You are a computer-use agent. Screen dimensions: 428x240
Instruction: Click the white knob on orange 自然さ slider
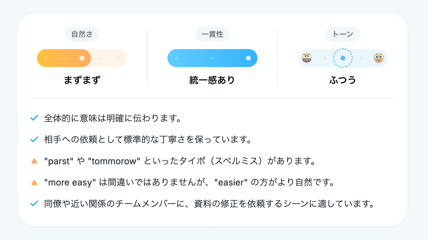[82, 58]
